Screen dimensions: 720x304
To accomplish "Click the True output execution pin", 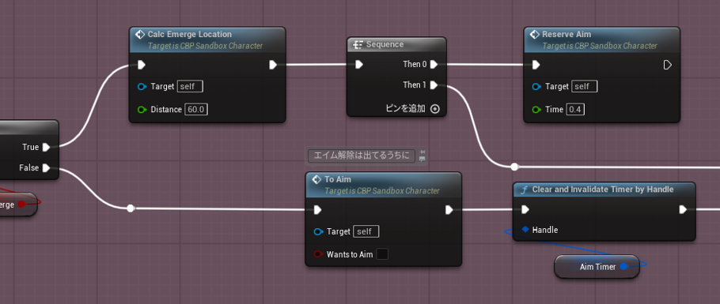I will click(x=46, y=147).
